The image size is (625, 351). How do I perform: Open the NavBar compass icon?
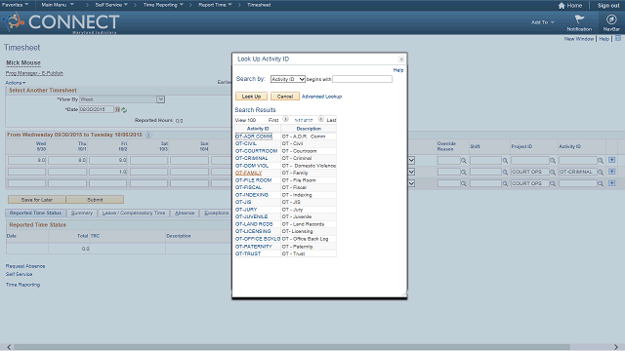click(611, 19)
